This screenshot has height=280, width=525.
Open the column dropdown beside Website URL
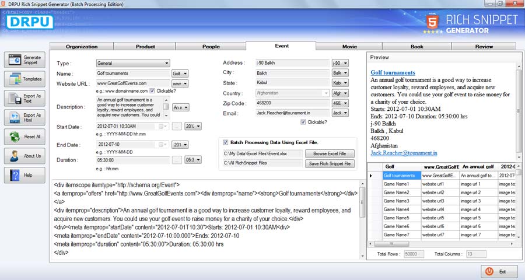[x=180, y=83]
